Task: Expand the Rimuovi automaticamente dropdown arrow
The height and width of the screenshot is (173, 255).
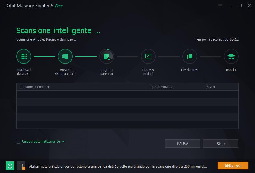Action: coord(63,141)
